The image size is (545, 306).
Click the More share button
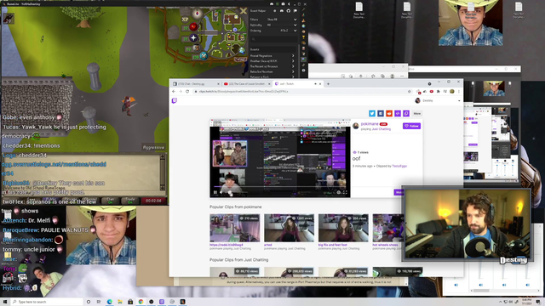coord(417,113)
